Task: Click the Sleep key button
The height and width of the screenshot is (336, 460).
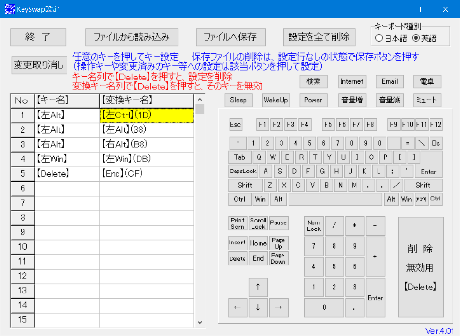Action: click(238, 100)
